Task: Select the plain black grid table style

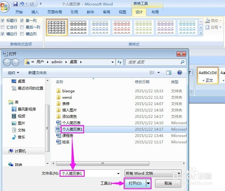Action: tap(57, 27)
